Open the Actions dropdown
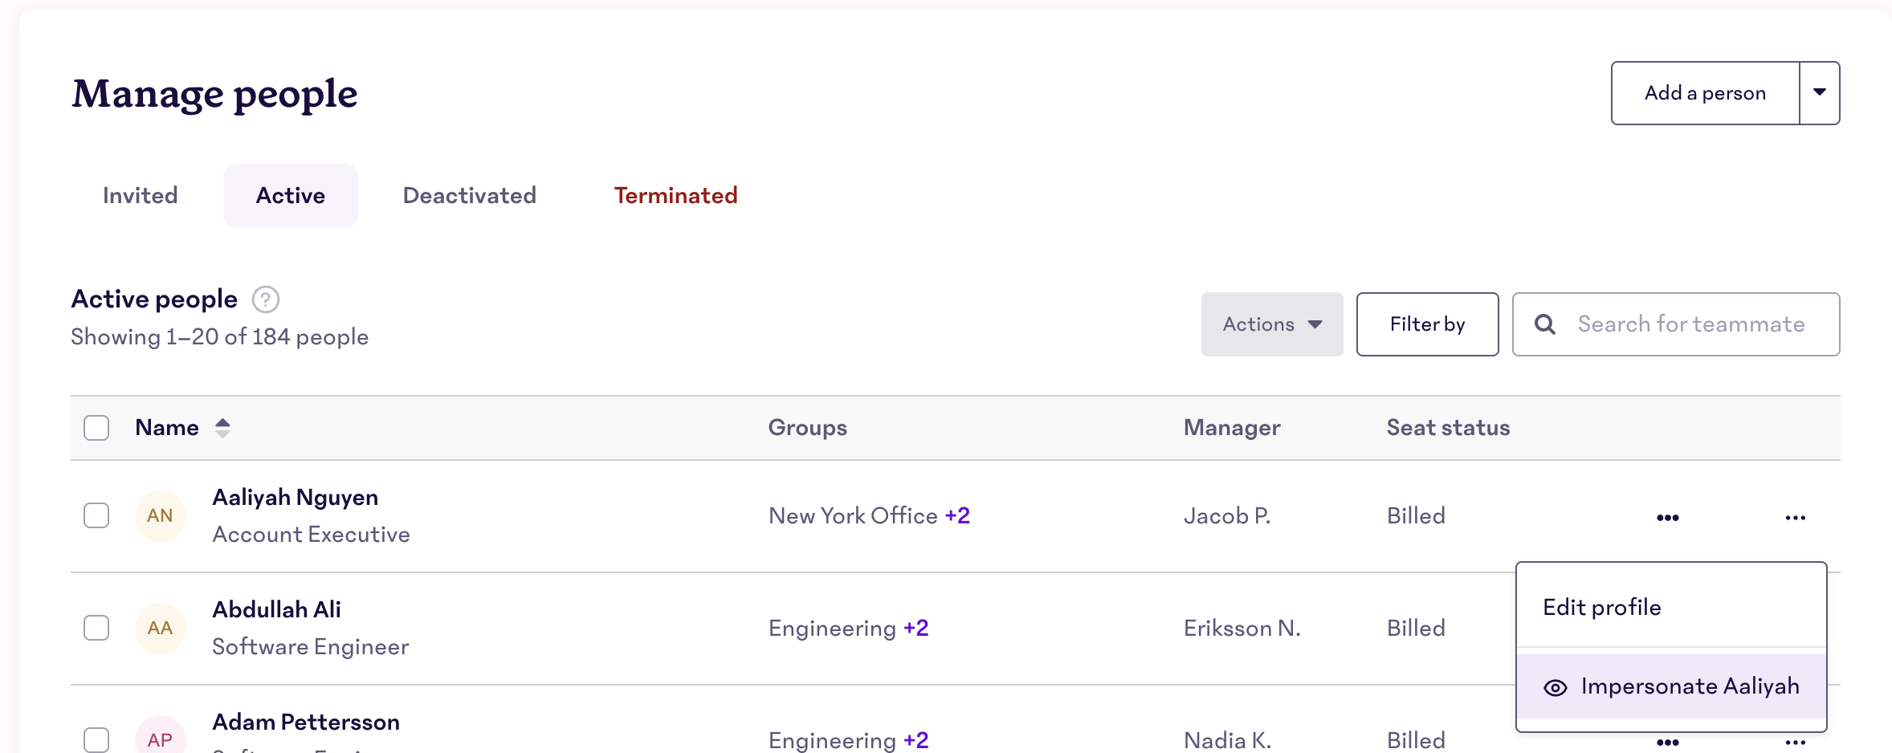Screen dimensions: 1892x753 click(1271, 324)
